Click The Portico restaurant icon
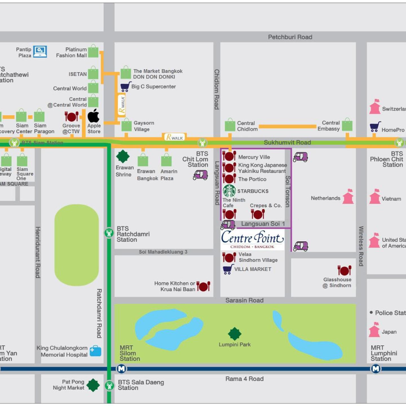The width and height of the screenshot is (406, 406). click(x=229, y=178)
